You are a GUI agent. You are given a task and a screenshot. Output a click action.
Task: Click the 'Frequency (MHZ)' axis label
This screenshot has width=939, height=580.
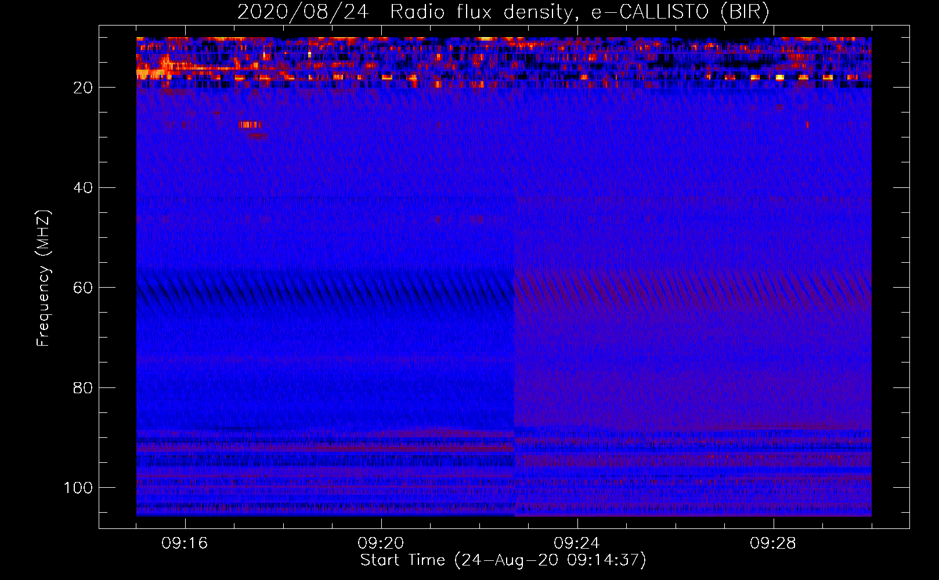point(44,278)
